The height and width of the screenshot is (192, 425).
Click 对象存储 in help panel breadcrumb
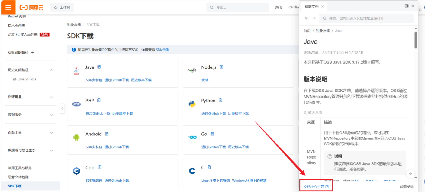pos(323,31)
